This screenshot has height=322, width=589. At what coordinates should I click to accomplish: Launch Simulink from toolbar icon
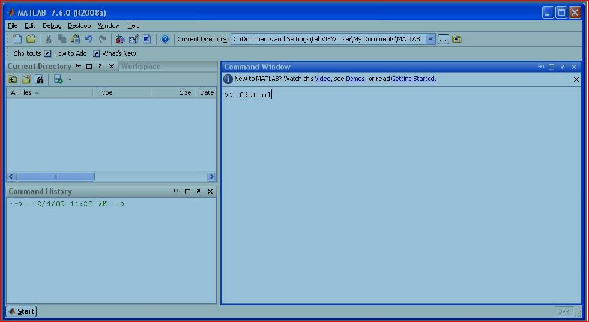(120, 38)
